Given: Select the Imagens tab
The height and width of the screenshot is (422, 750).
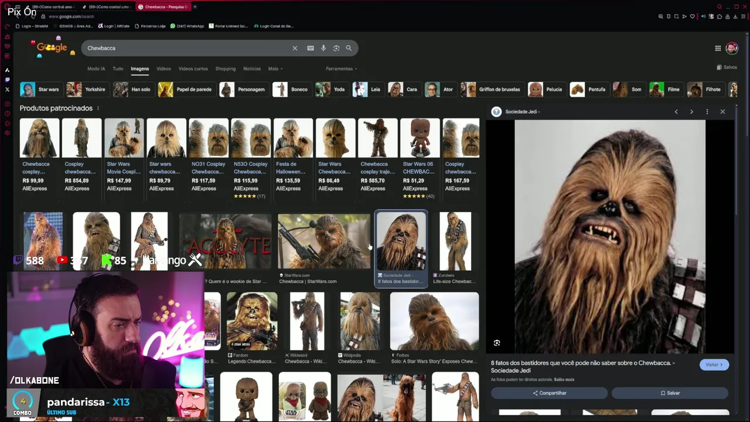Looking at the screenshot, I should (139, 69).
